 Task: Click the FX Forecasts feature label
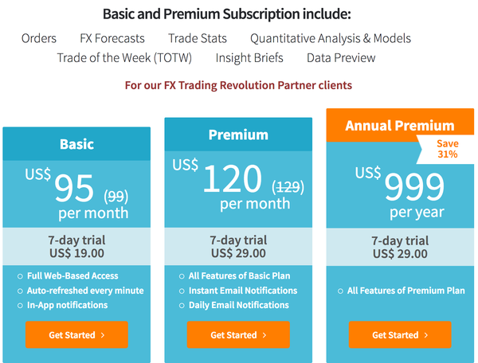tap(112, 38)
